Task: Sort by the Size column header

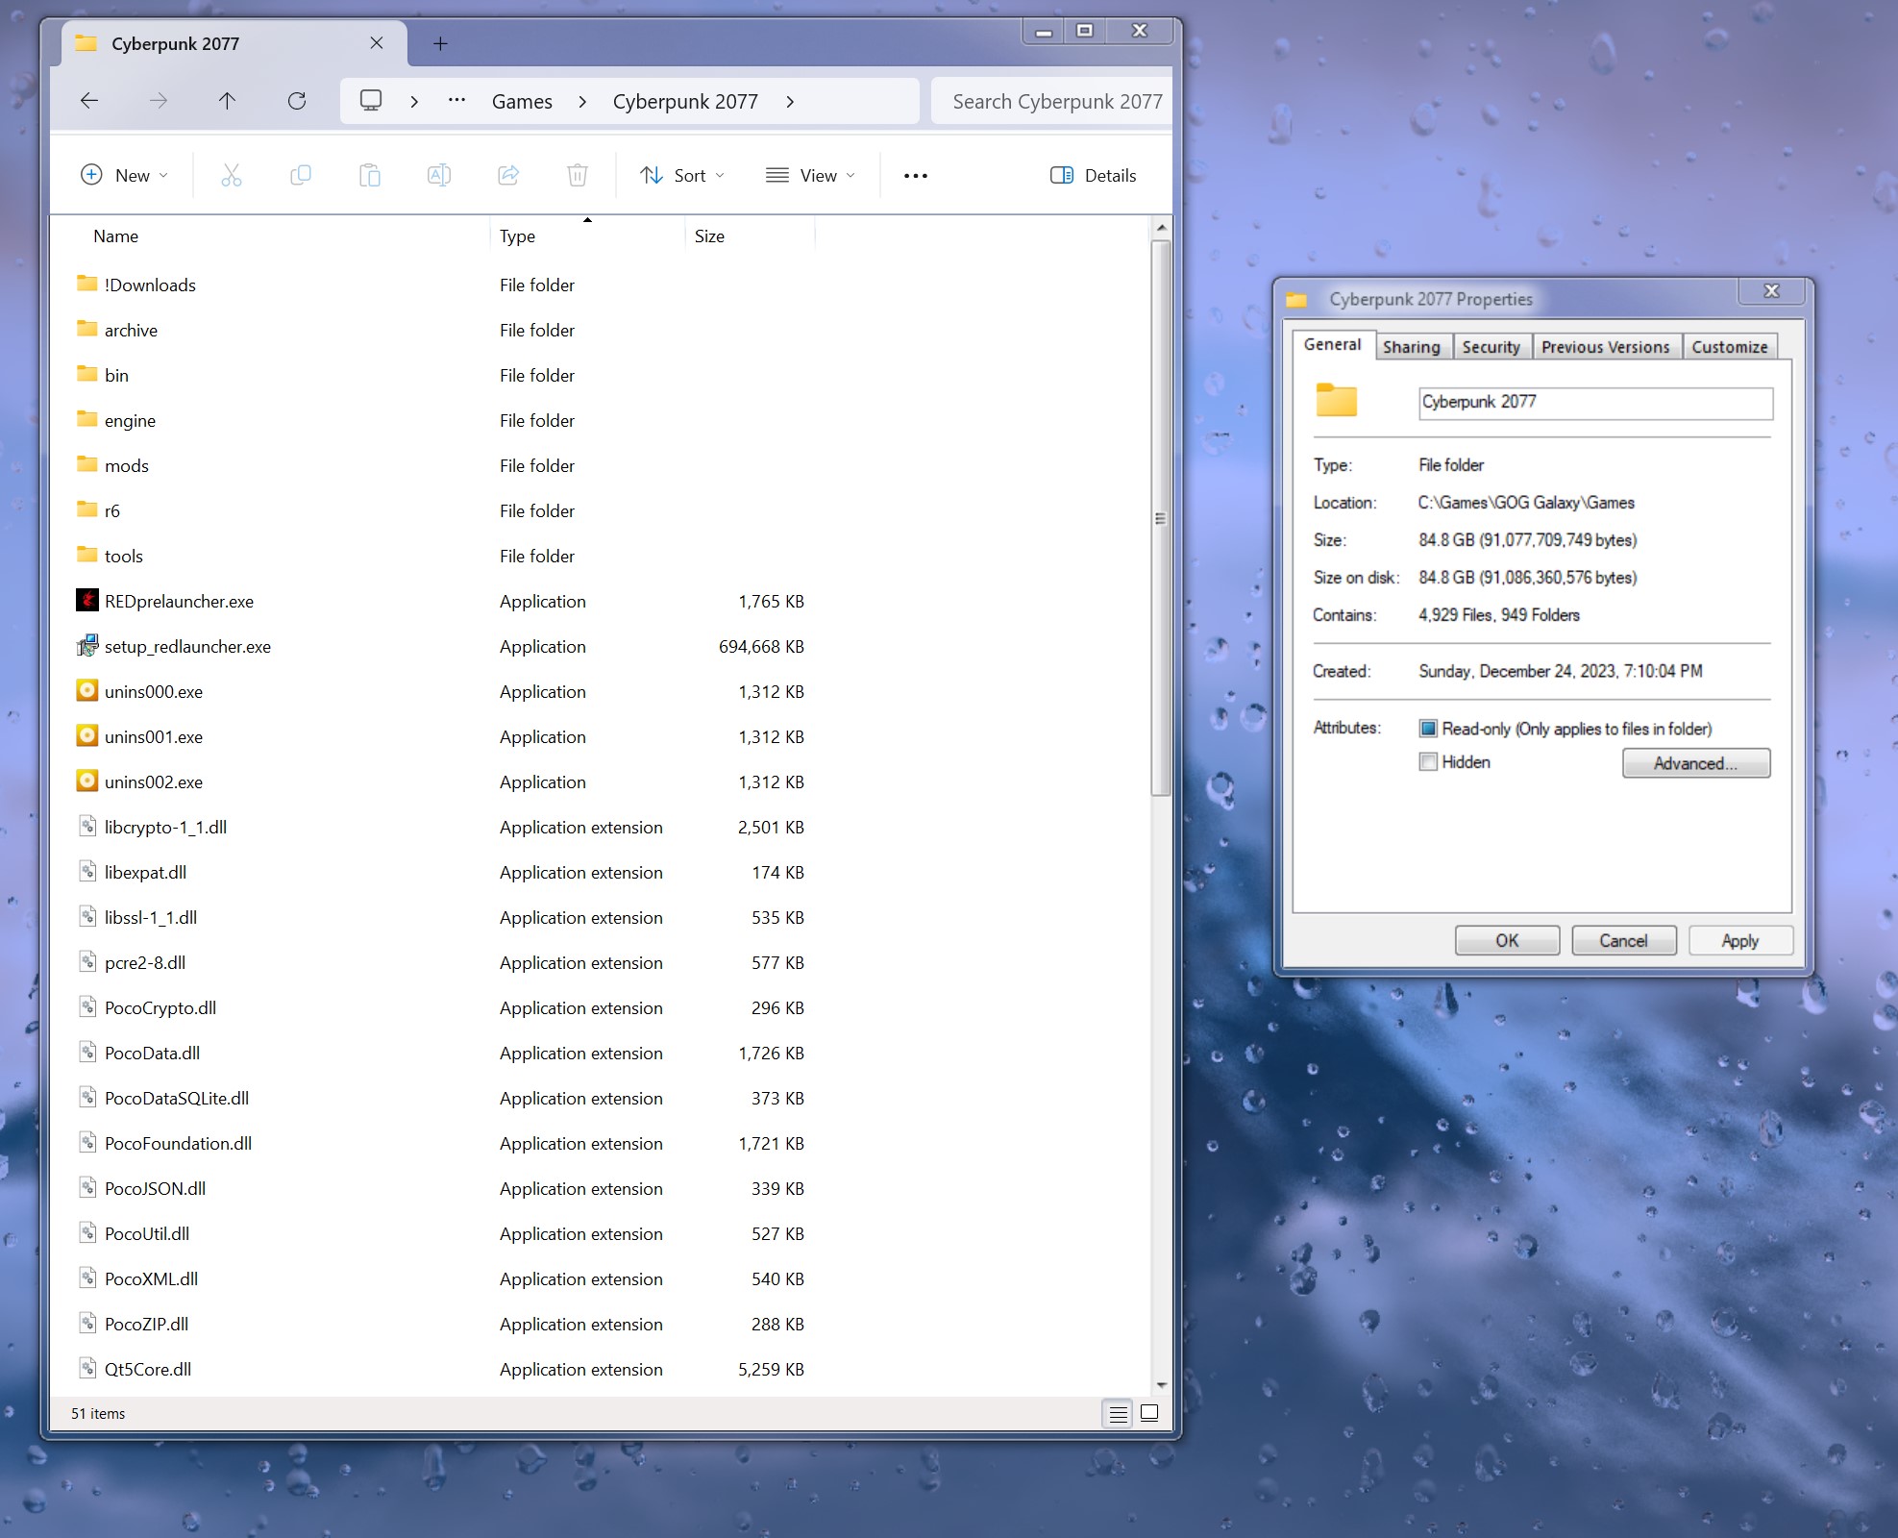Action: [710, 236]
